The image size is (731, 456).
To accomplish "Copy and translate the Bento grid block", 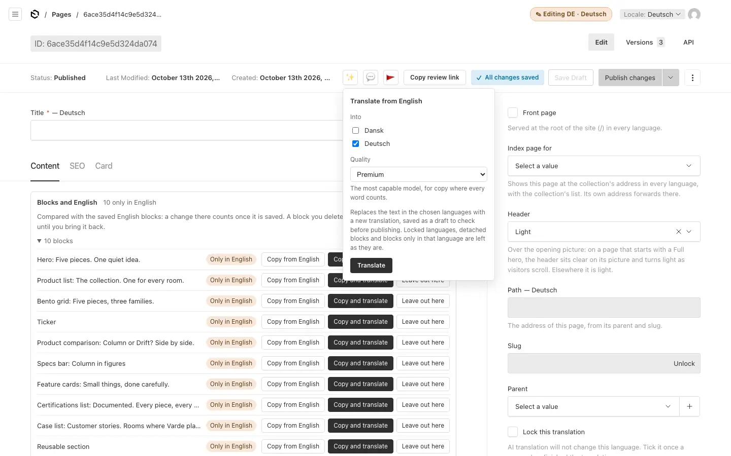I will point(360,301).
